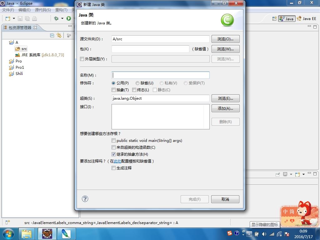Select the Public modifier radio button
Image resolution: width=320 pixels, height=240 pixels.
(113, 83)
